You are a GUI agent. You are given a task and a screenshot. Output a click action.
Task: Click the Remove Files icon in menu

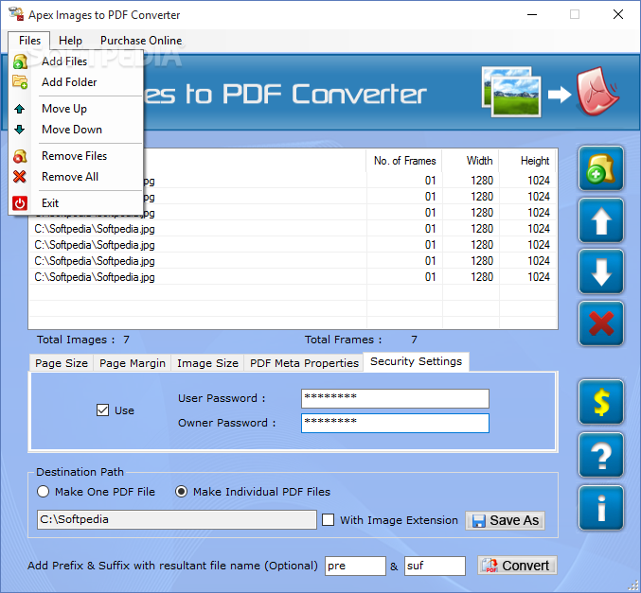coord(20,156)
